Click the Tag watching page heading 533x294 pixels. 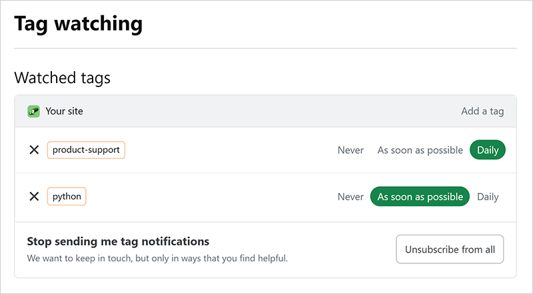79,24
